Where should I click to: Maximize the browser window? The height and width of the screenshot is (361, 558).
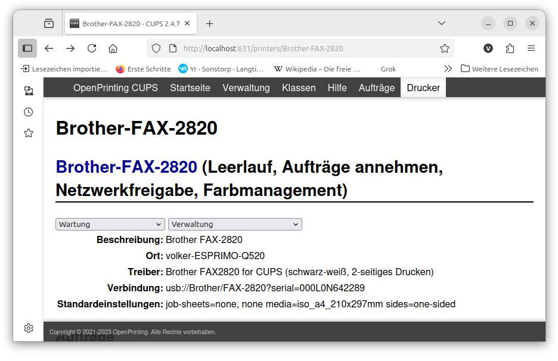(x=510, y=23)
